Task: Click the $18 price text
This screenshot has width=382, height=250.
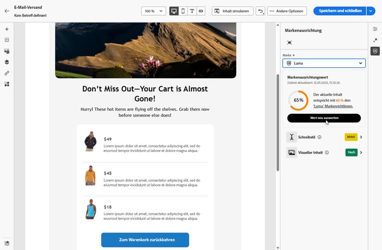Action: coord(107,207)
